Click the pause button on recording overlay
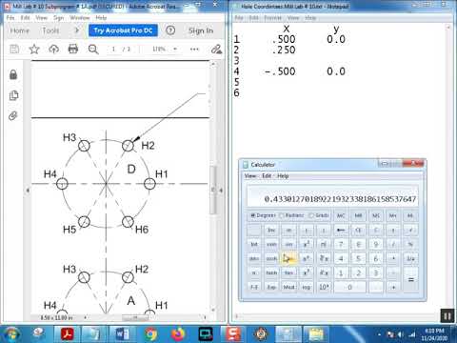The image size is (457, 343). point(447,316)
